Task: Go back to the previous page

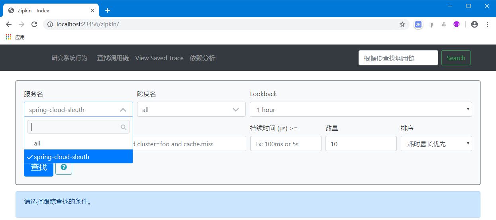Action: pyautogui.click(x=9, y=24)
